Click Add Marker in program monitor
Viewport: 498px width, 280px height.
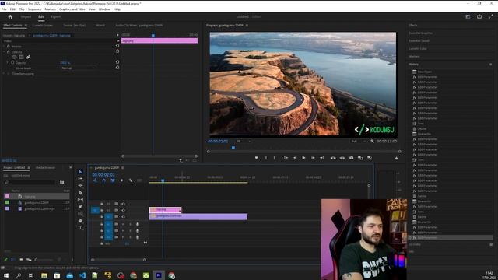(x=256, y=158)
